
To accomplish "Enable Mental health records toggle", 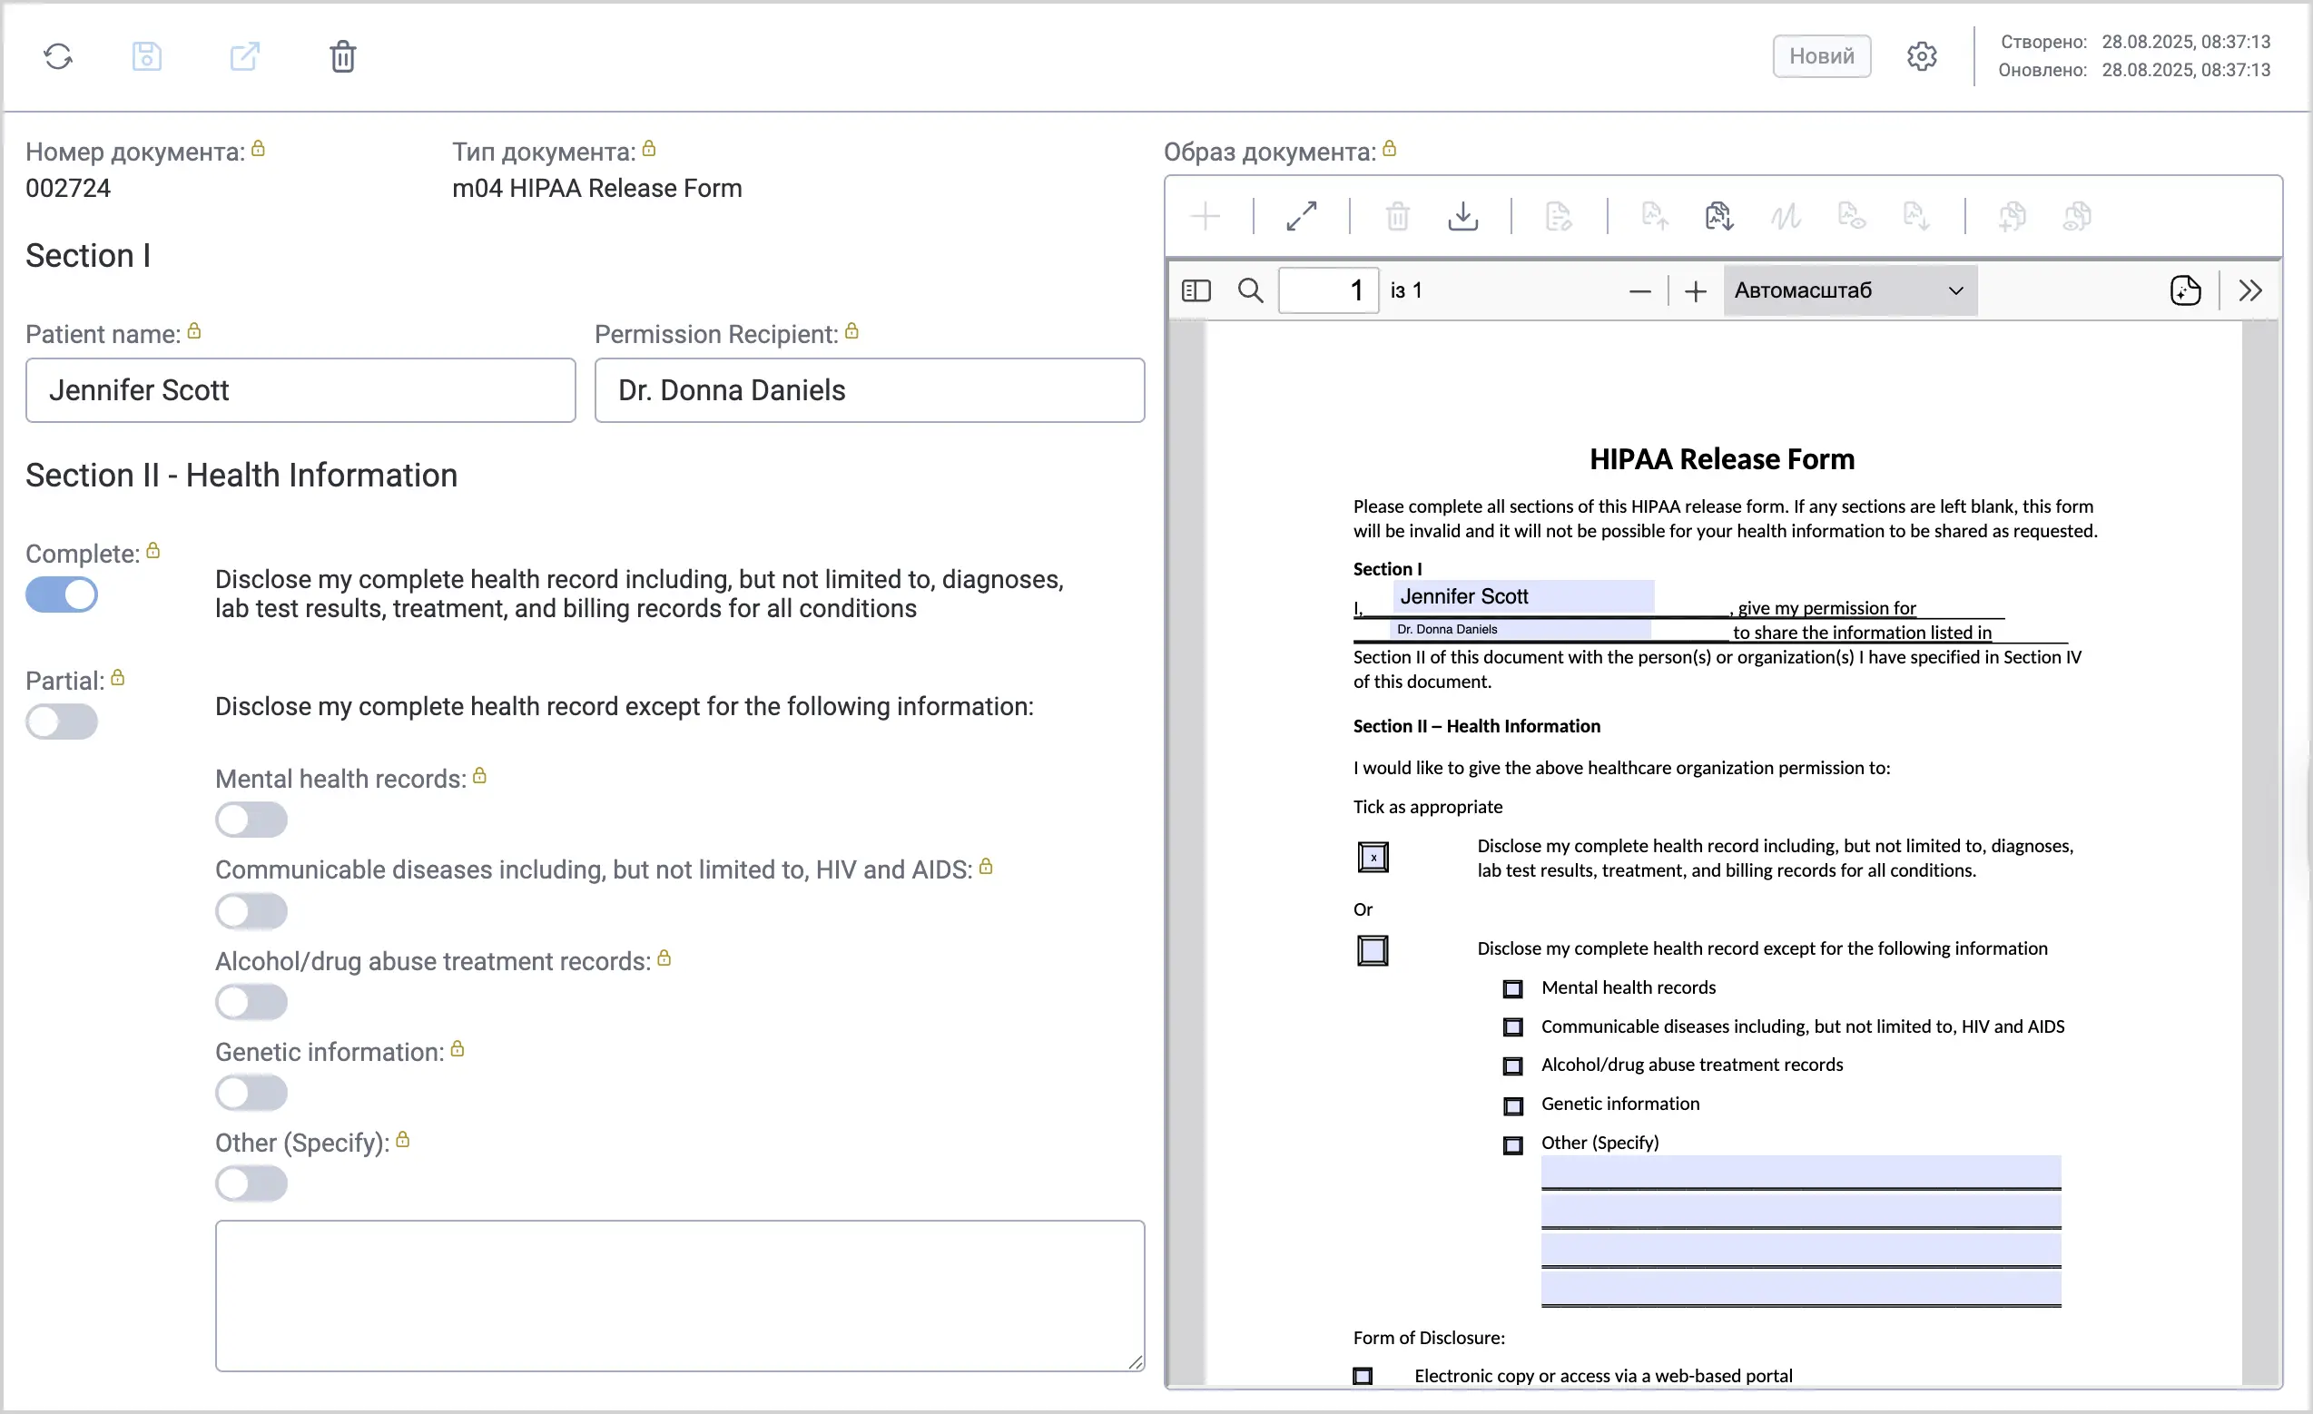I will 251,820.
